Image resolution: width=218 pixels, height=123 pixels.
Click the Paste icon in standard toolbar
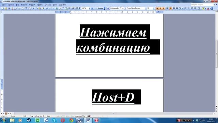point(40,8)
